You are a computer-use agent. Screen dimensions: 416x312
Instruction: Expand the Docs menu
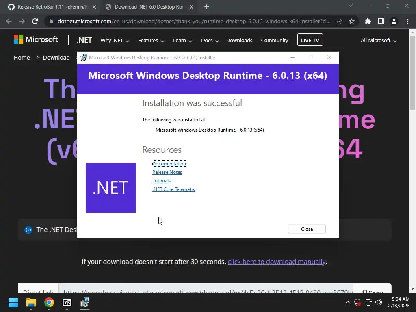tap(210, 41)
